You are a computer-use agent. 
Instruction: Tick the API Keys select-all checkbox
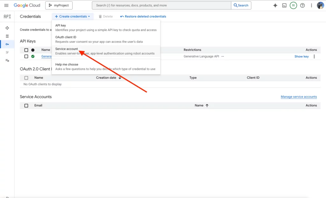pyautogui.click(x=26, y=50)
